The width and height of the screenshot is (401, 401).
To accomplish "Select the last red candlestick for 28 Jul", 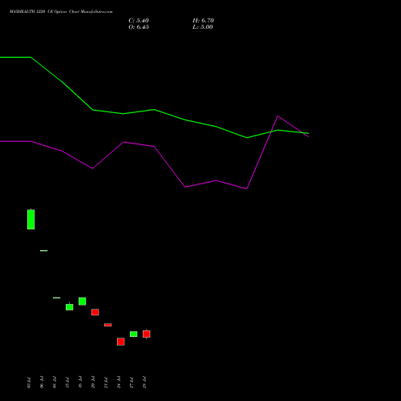I will click(x=147, y=334).
